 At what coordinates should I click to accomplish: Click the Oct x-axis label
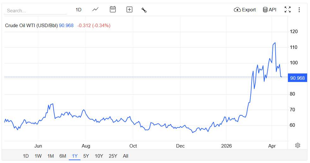click(133, 146)
